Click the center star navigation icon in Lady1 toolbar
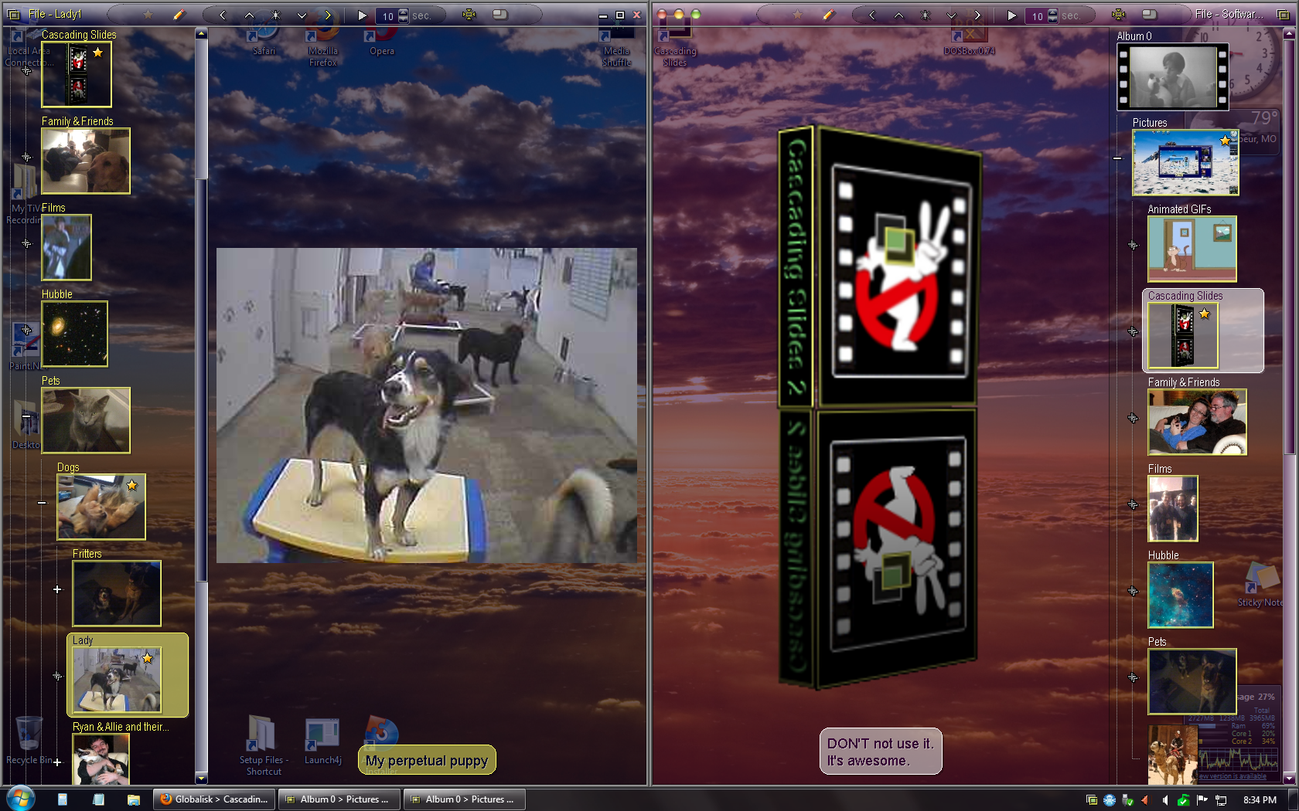This screenshot has width=1299, height=811. coord(275,15)
